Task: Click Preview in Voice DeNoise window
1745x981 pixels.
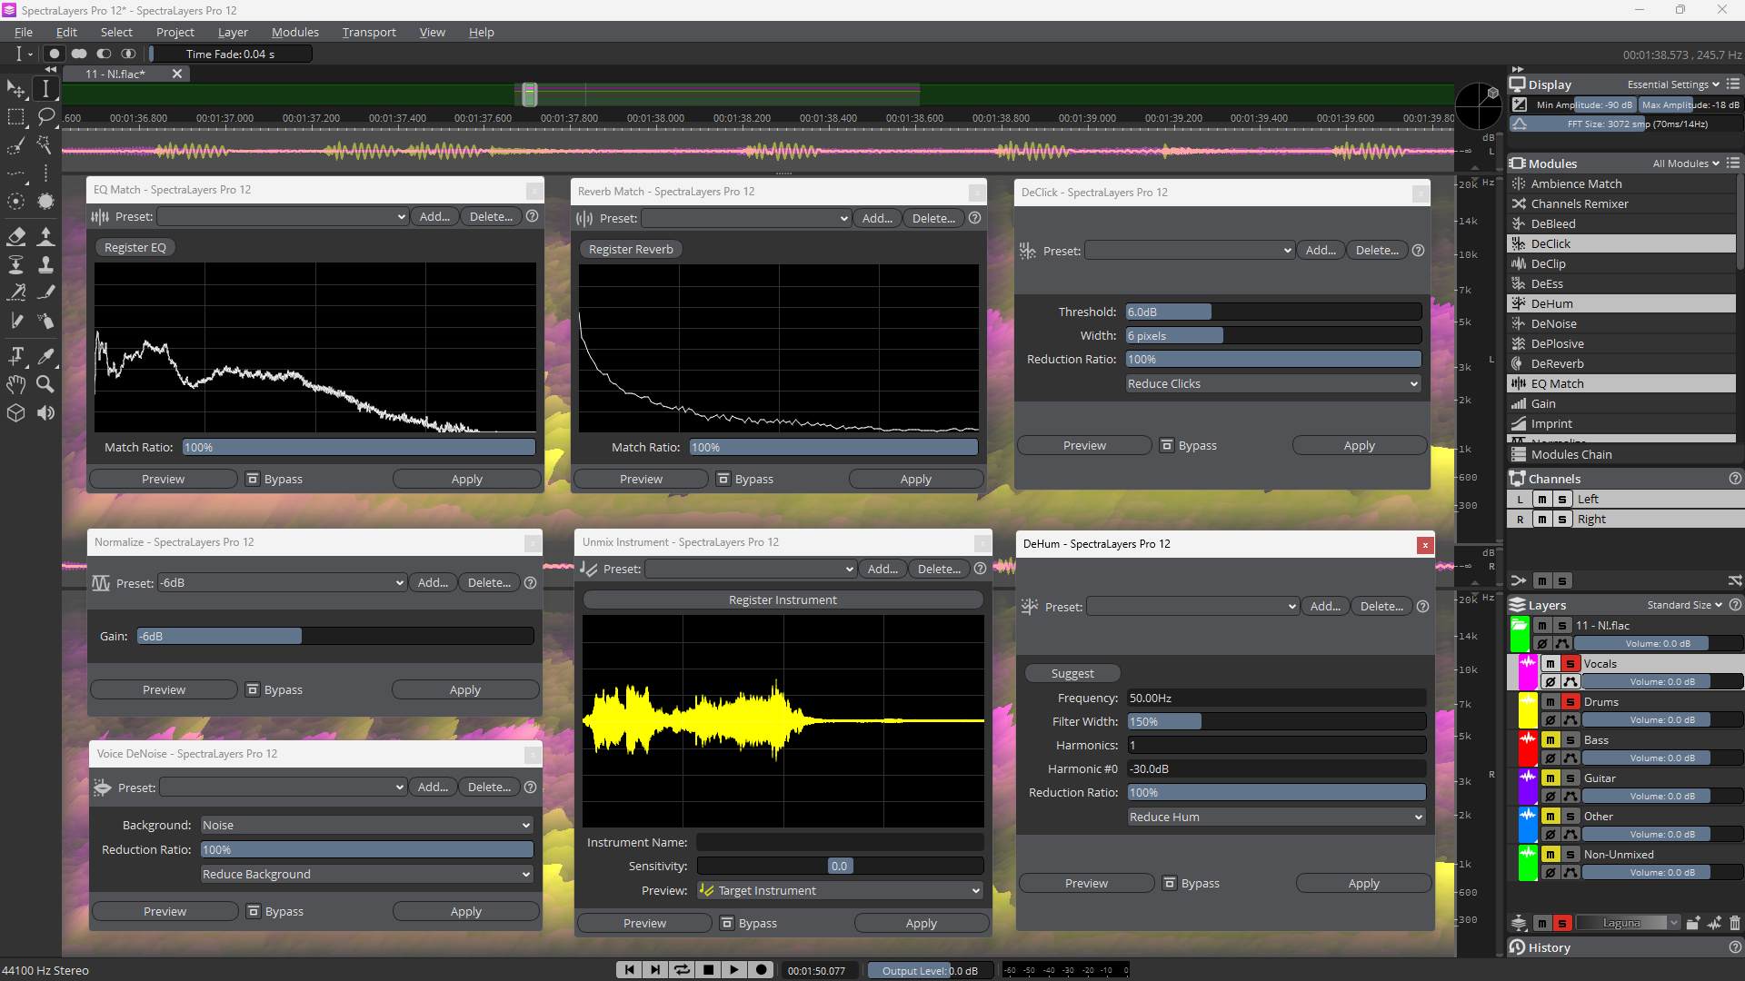Action: point(165,911)
